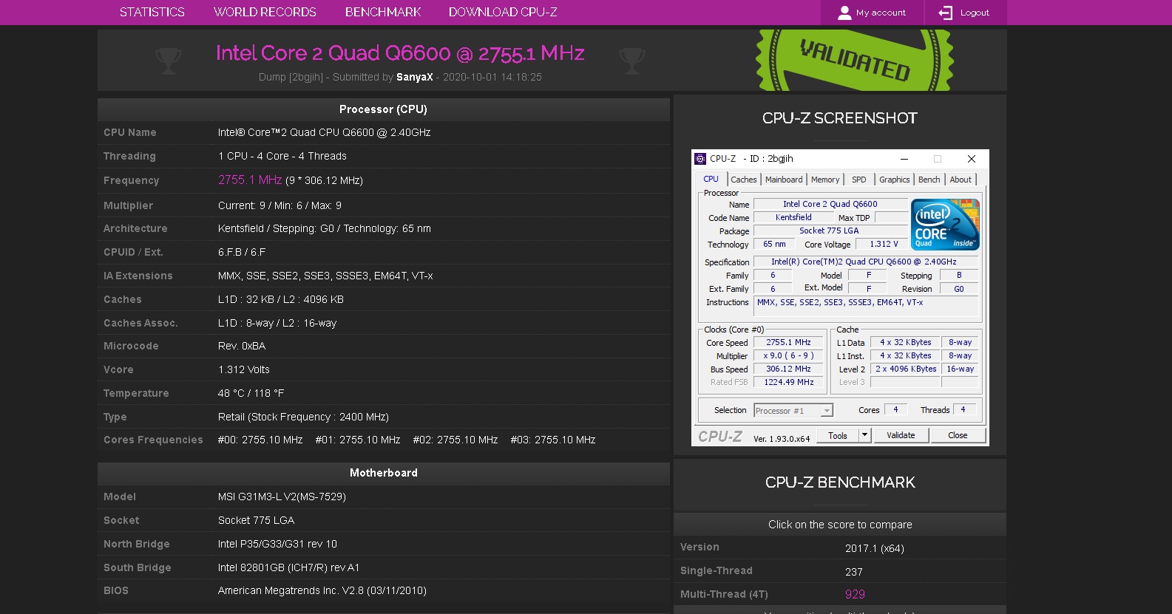The height and width of the screenshot is (614, 1172).
Task: Click the Validate button in CPU-Z
Action: (901, 435)
